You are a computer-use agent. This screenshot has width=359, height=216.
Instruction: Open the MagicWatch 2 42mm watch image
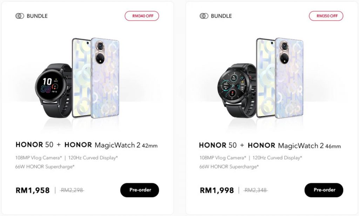[54, 91]
